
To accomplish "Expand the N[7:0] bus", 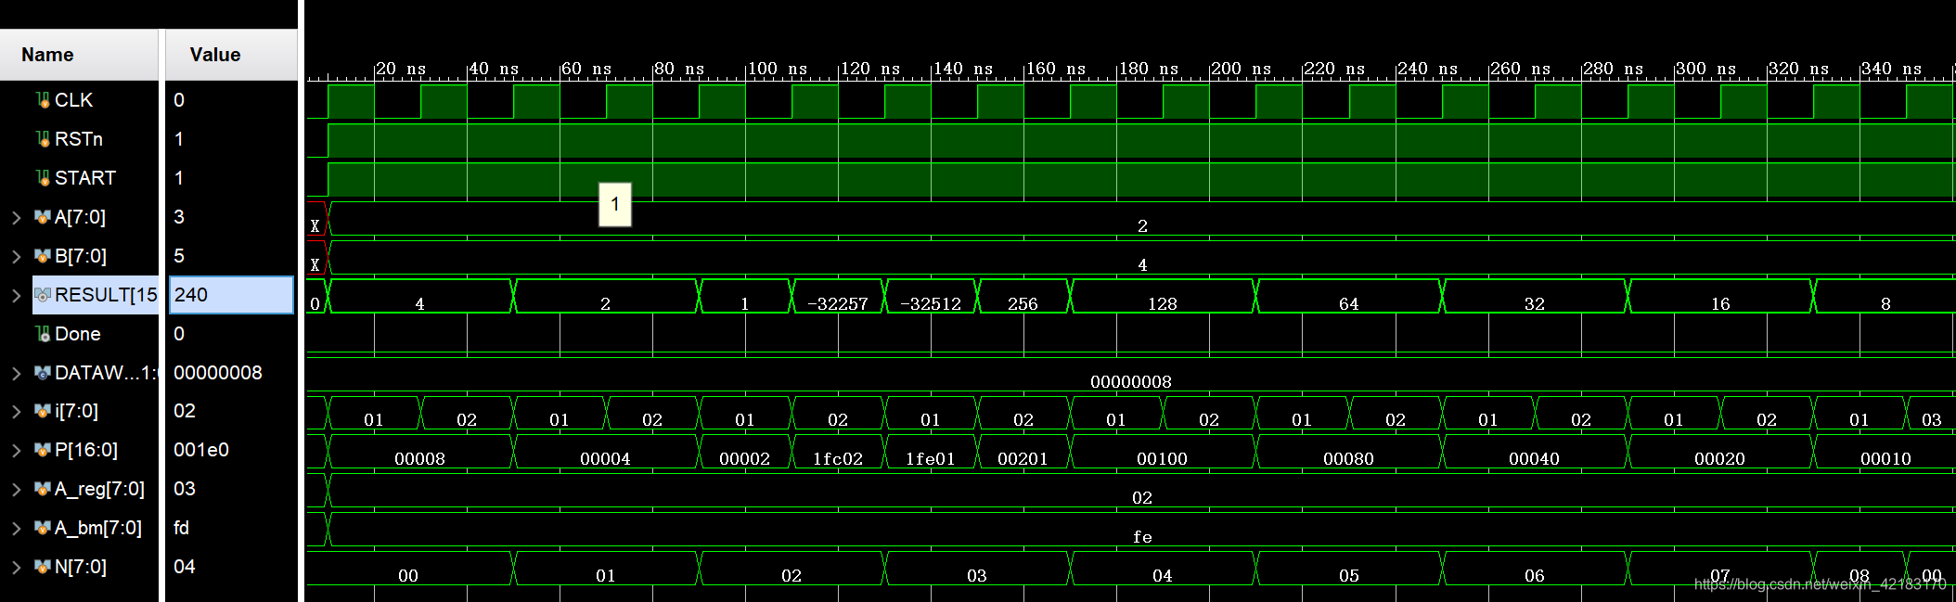I will point(17,567).
